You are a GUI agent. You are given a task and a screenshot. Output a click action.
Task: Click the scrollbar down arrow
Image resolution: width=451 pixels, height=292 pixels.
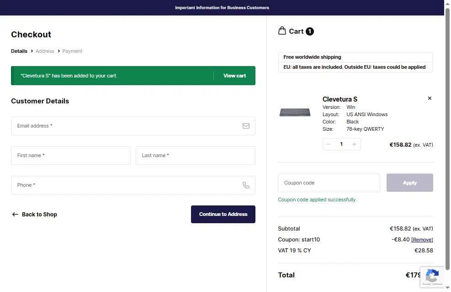[x=447, y=288]
